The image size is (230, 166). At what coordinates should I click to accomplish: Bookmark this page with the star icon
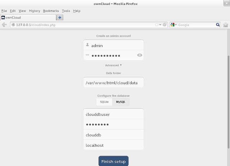(157, 25)
